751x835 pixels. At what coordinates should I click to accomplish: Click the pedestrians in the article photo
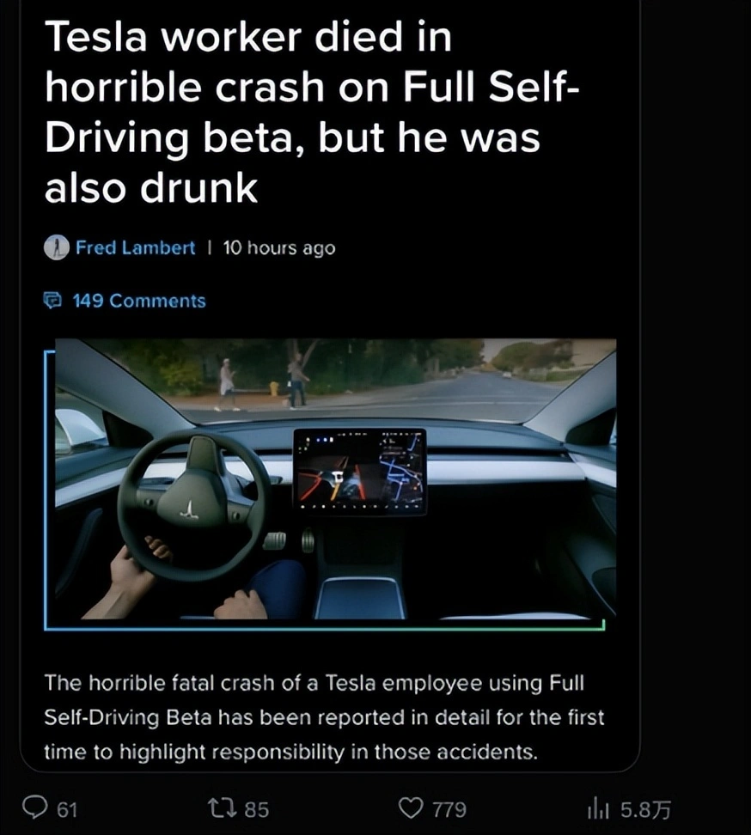click(x=264, y=382)
